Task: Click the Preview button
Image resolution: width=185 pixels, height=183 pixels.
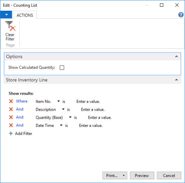Action: (142, 175)
